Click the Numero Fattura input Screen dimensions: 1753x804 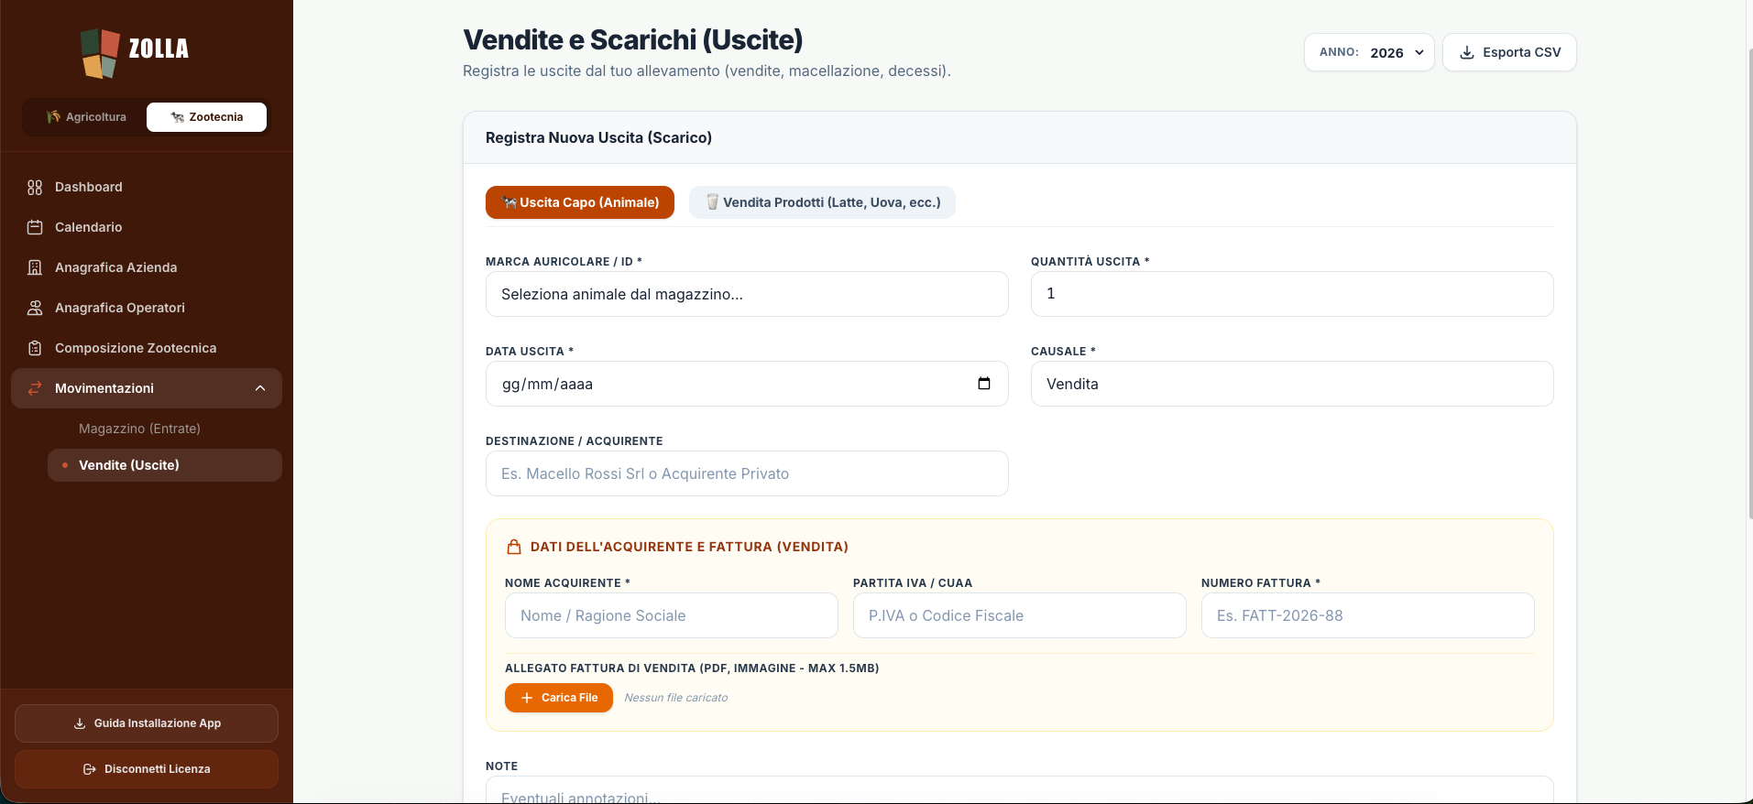1368,615
